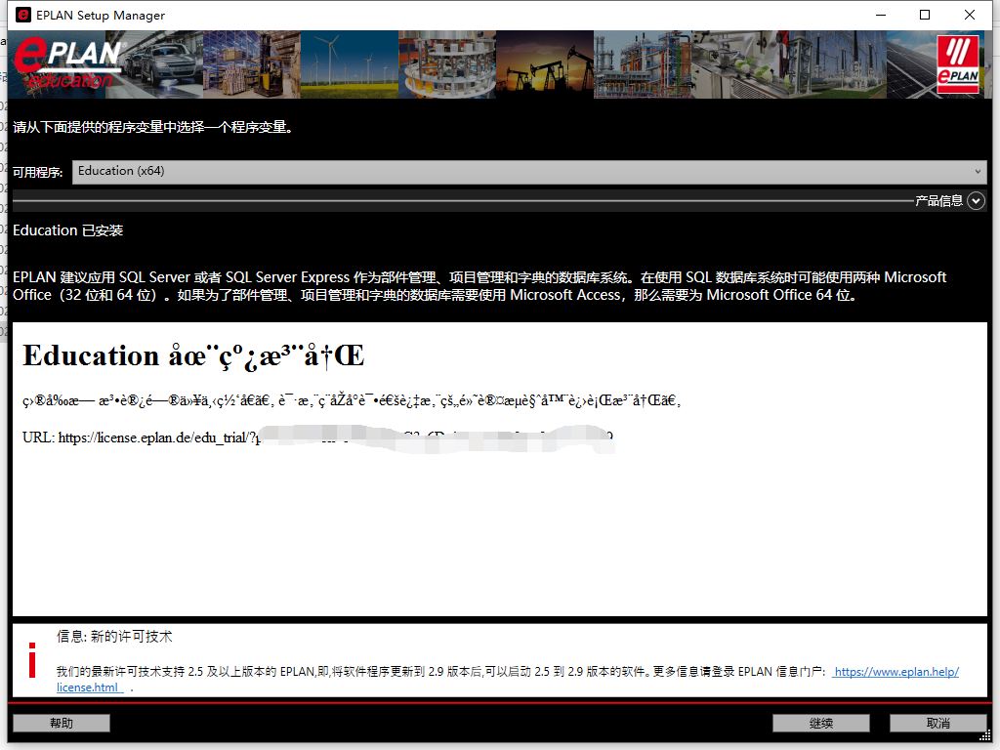The height and width of the screenshot is (750, 1000).
Task: Click the garbled 'Education' heading in white panel
Action: [x=193, y=355]
